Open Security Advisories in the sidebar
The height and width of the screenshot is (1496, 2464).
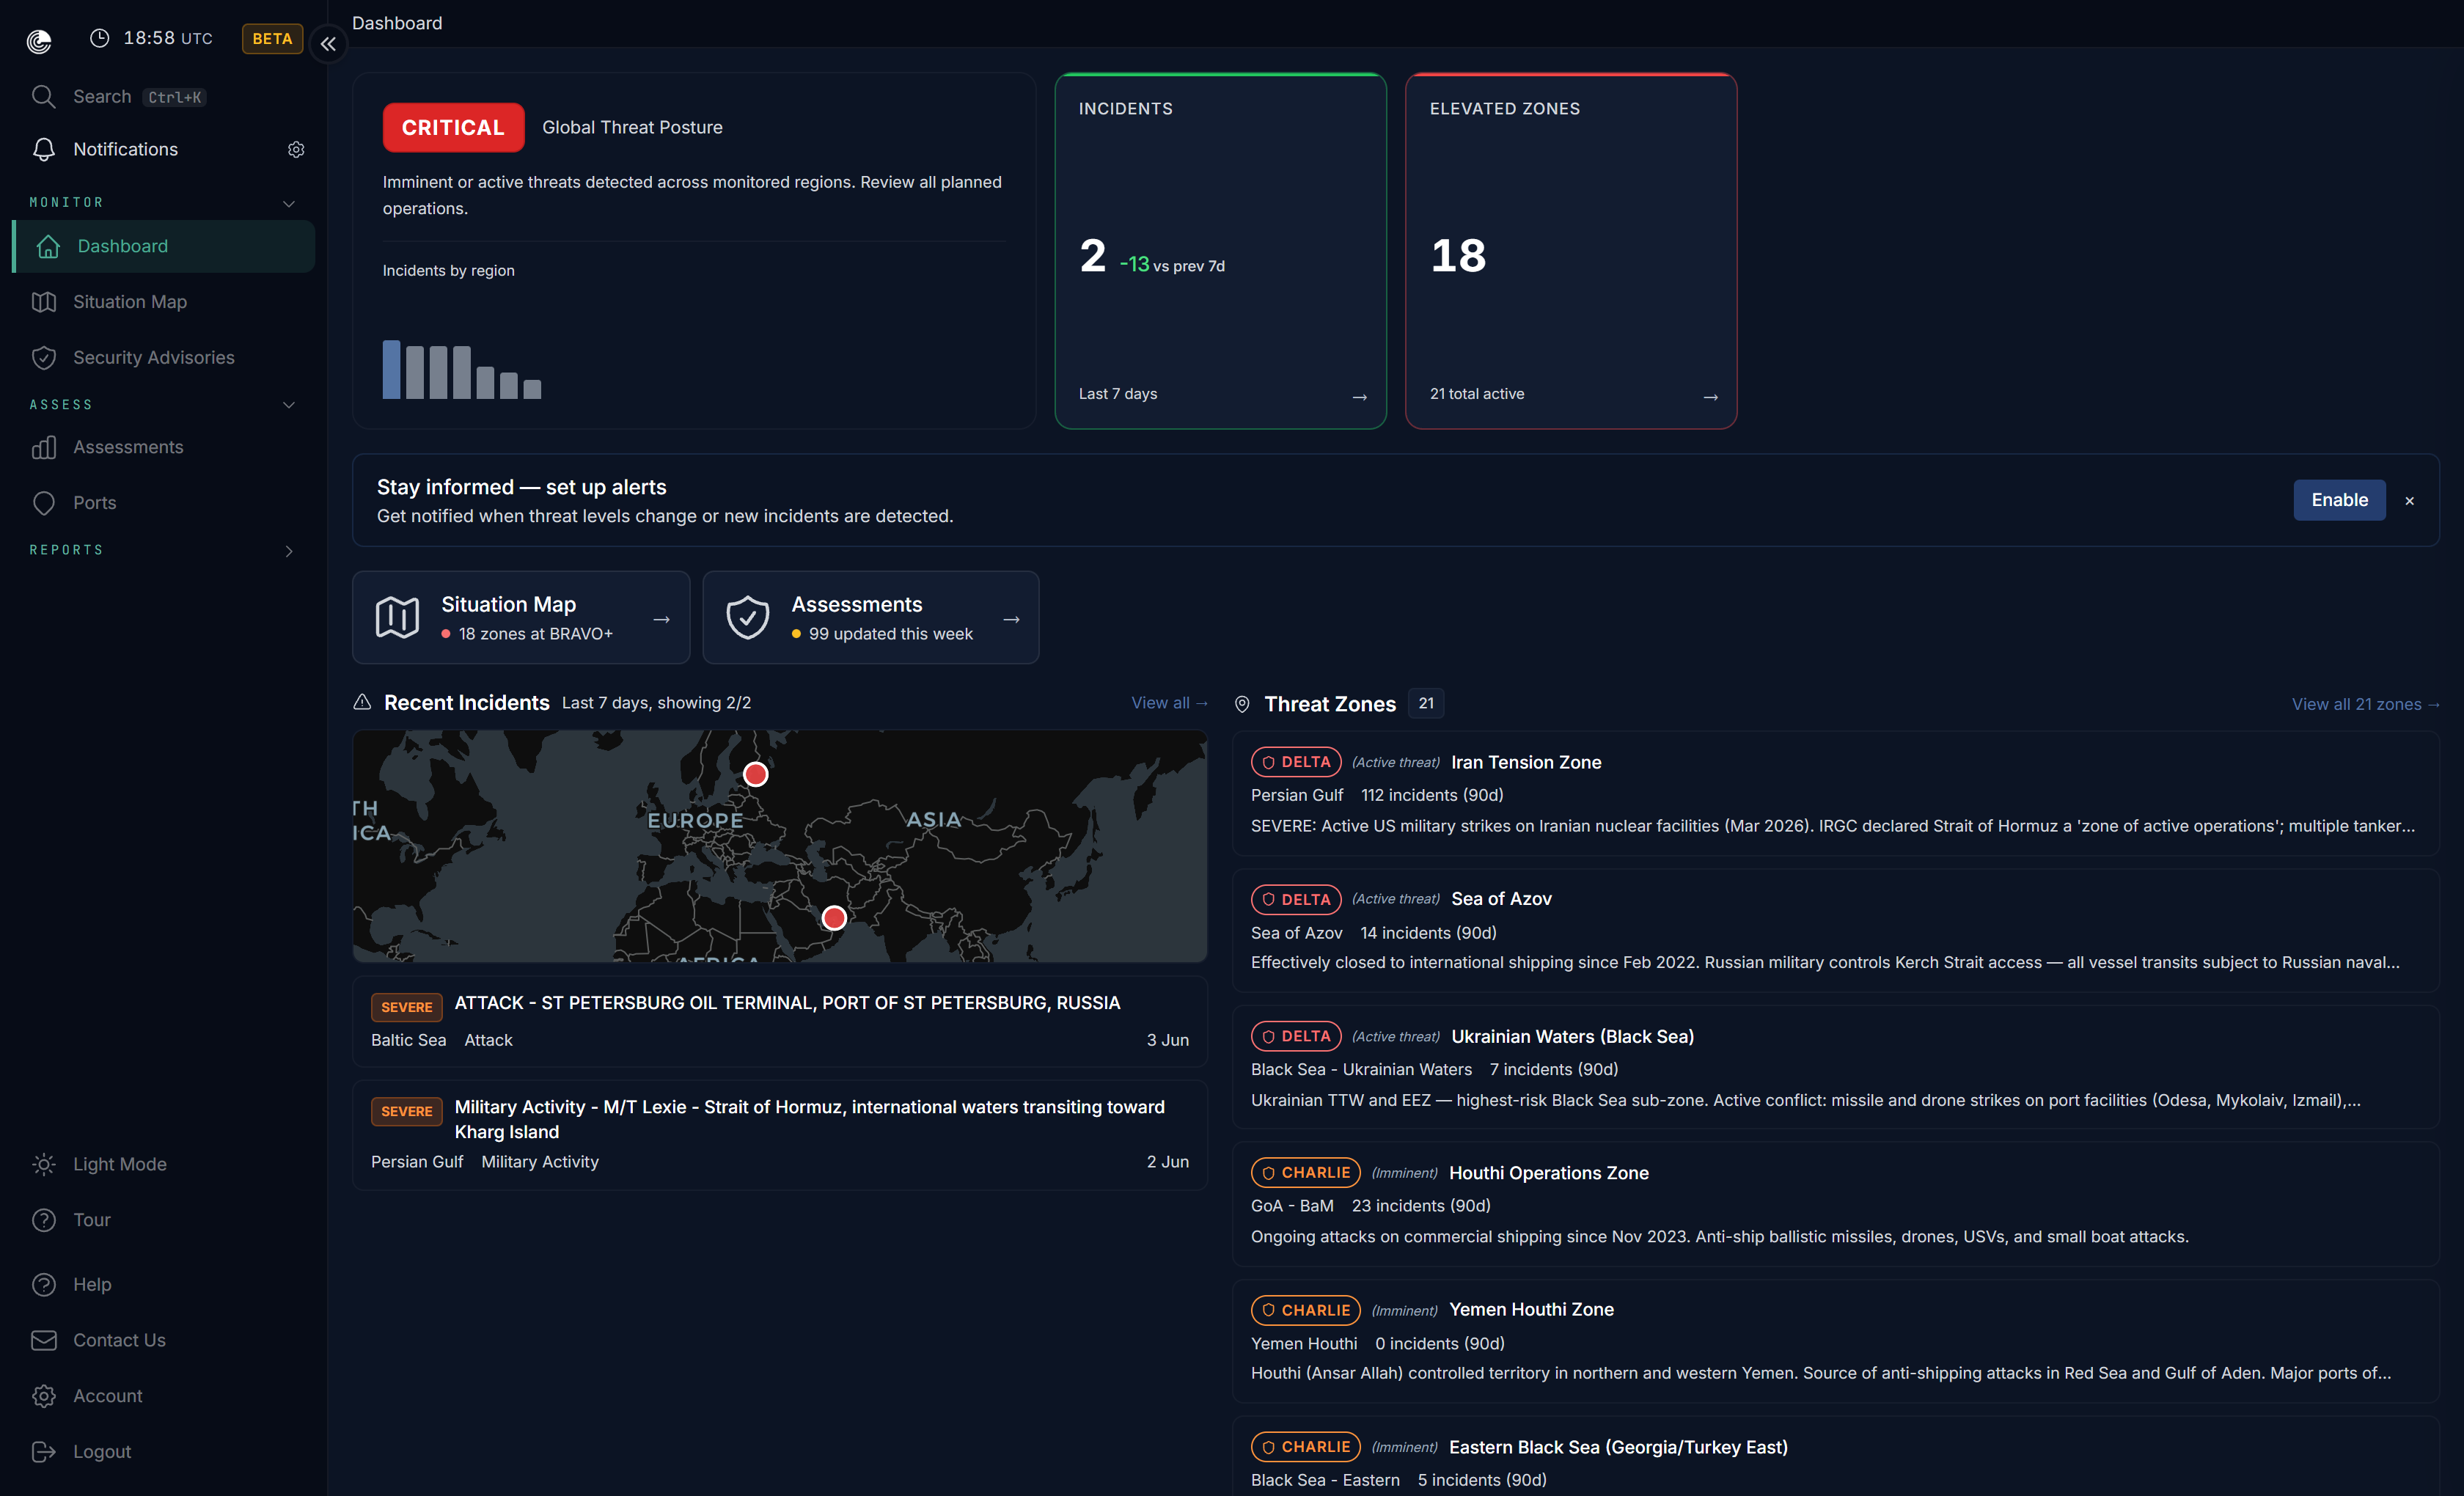coord(164,357)
